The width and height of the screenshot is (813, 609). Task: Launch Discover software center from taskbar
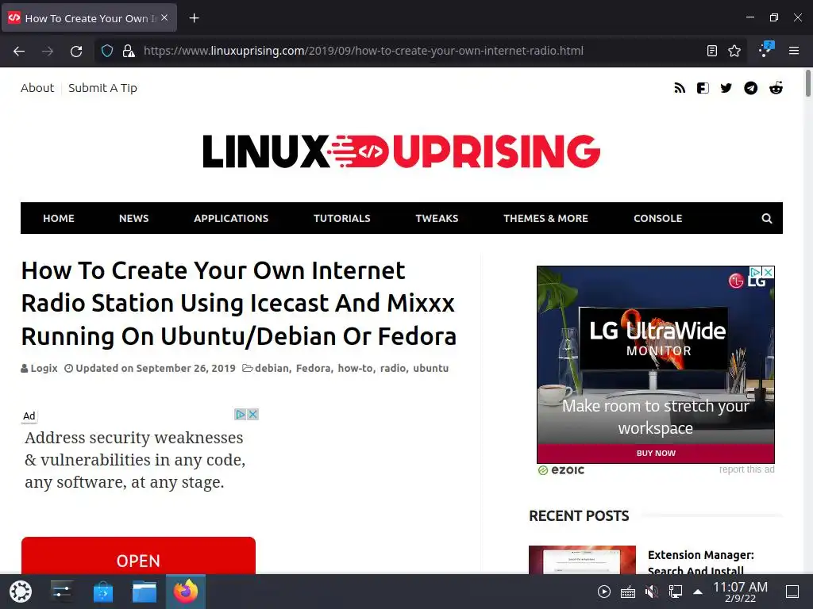click(x=103, y=592)
